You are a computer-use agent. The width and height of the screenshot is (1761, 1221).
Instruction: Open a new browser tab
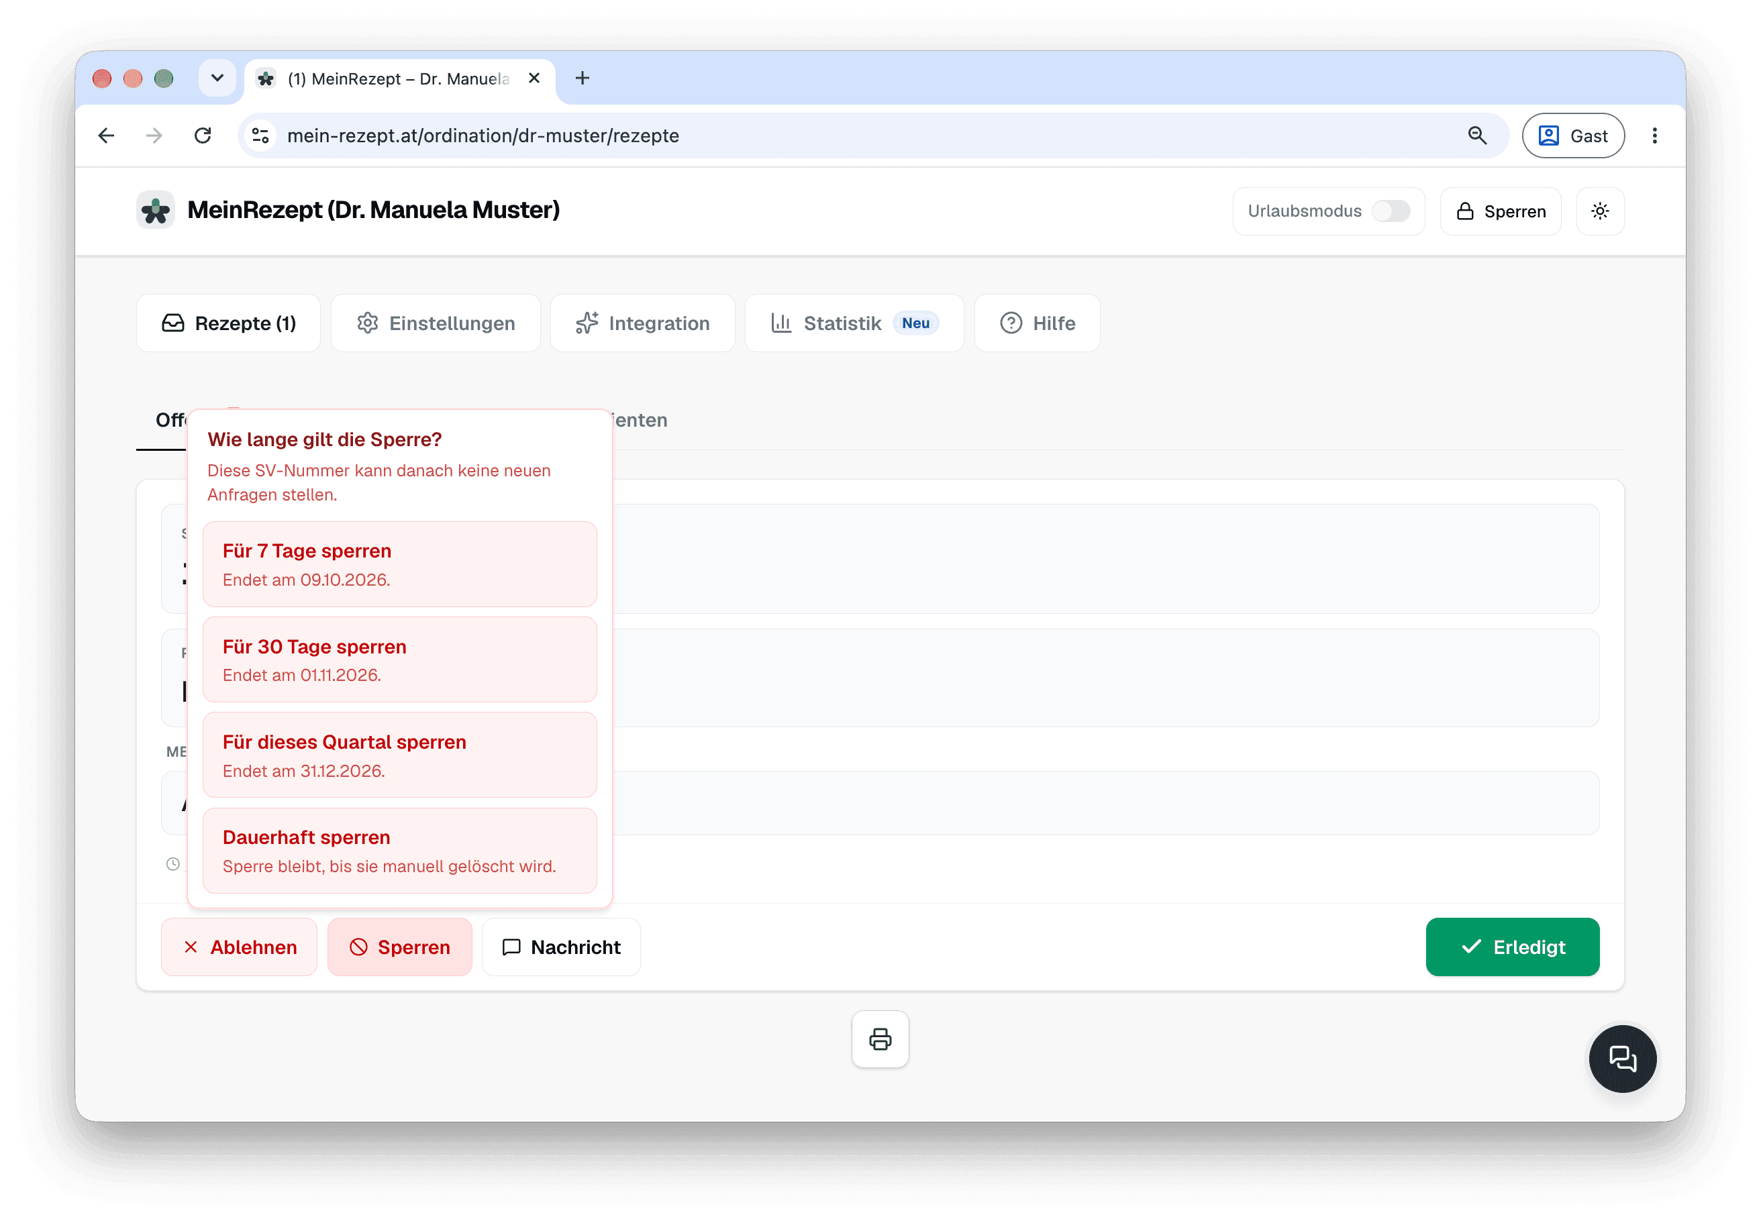coord(583,78)
